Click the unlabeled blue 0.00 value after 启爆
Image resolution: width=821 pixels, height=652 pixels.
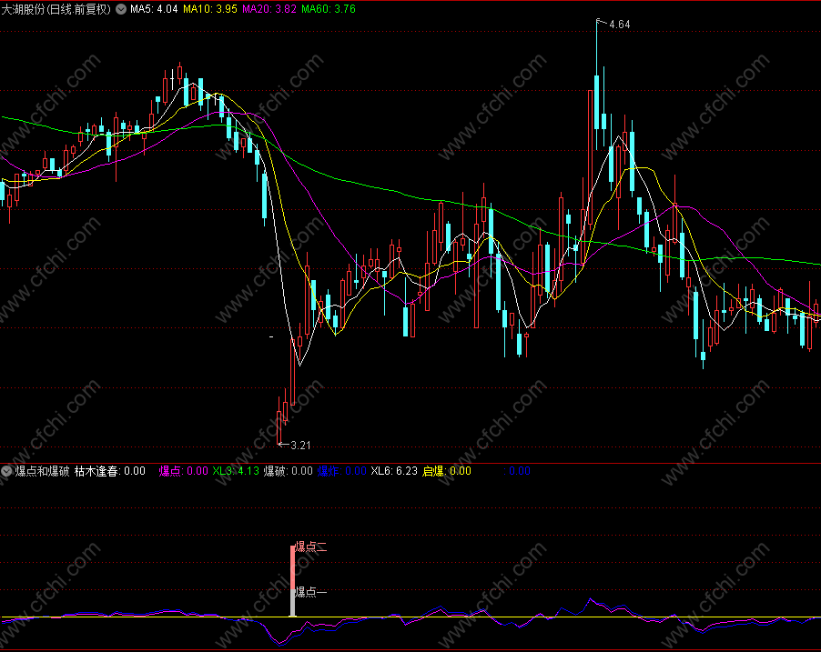(517, 471)
